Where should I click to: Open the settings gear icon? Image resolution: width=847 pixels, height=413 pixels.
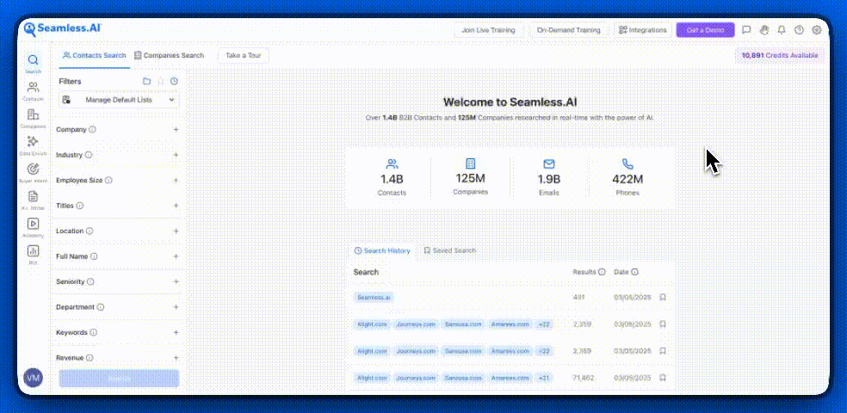coord(817,30)
